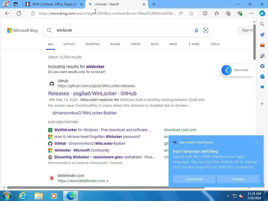Open the Collections icon
Image resolution: width=268 pixels, height=201 pixels.
pyautogui.click(x=228, y=13)
